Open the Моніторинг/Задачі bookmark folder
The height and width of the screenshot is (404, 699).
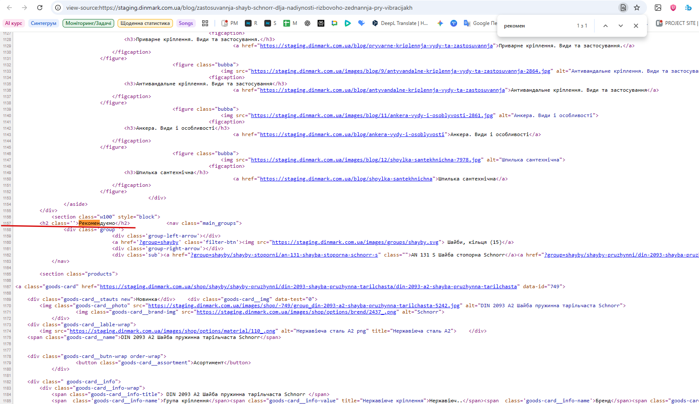click(88, 23)
